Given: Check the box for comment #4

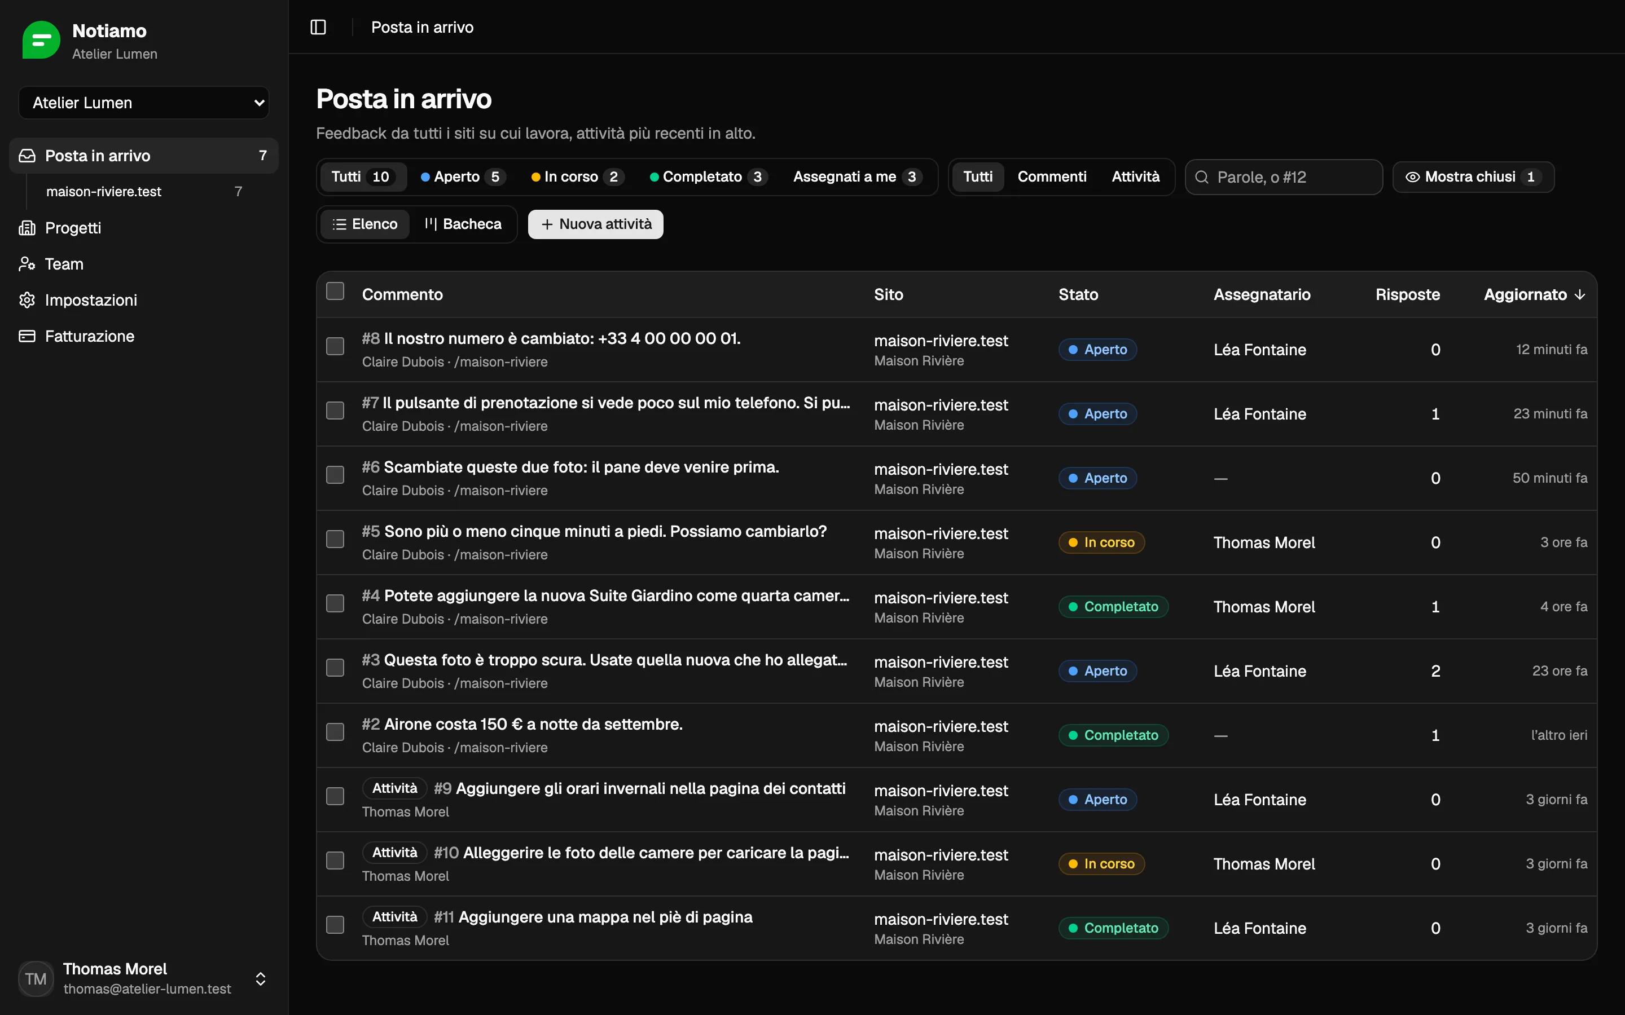Looking at the screenshot, I should pos(335,603).
